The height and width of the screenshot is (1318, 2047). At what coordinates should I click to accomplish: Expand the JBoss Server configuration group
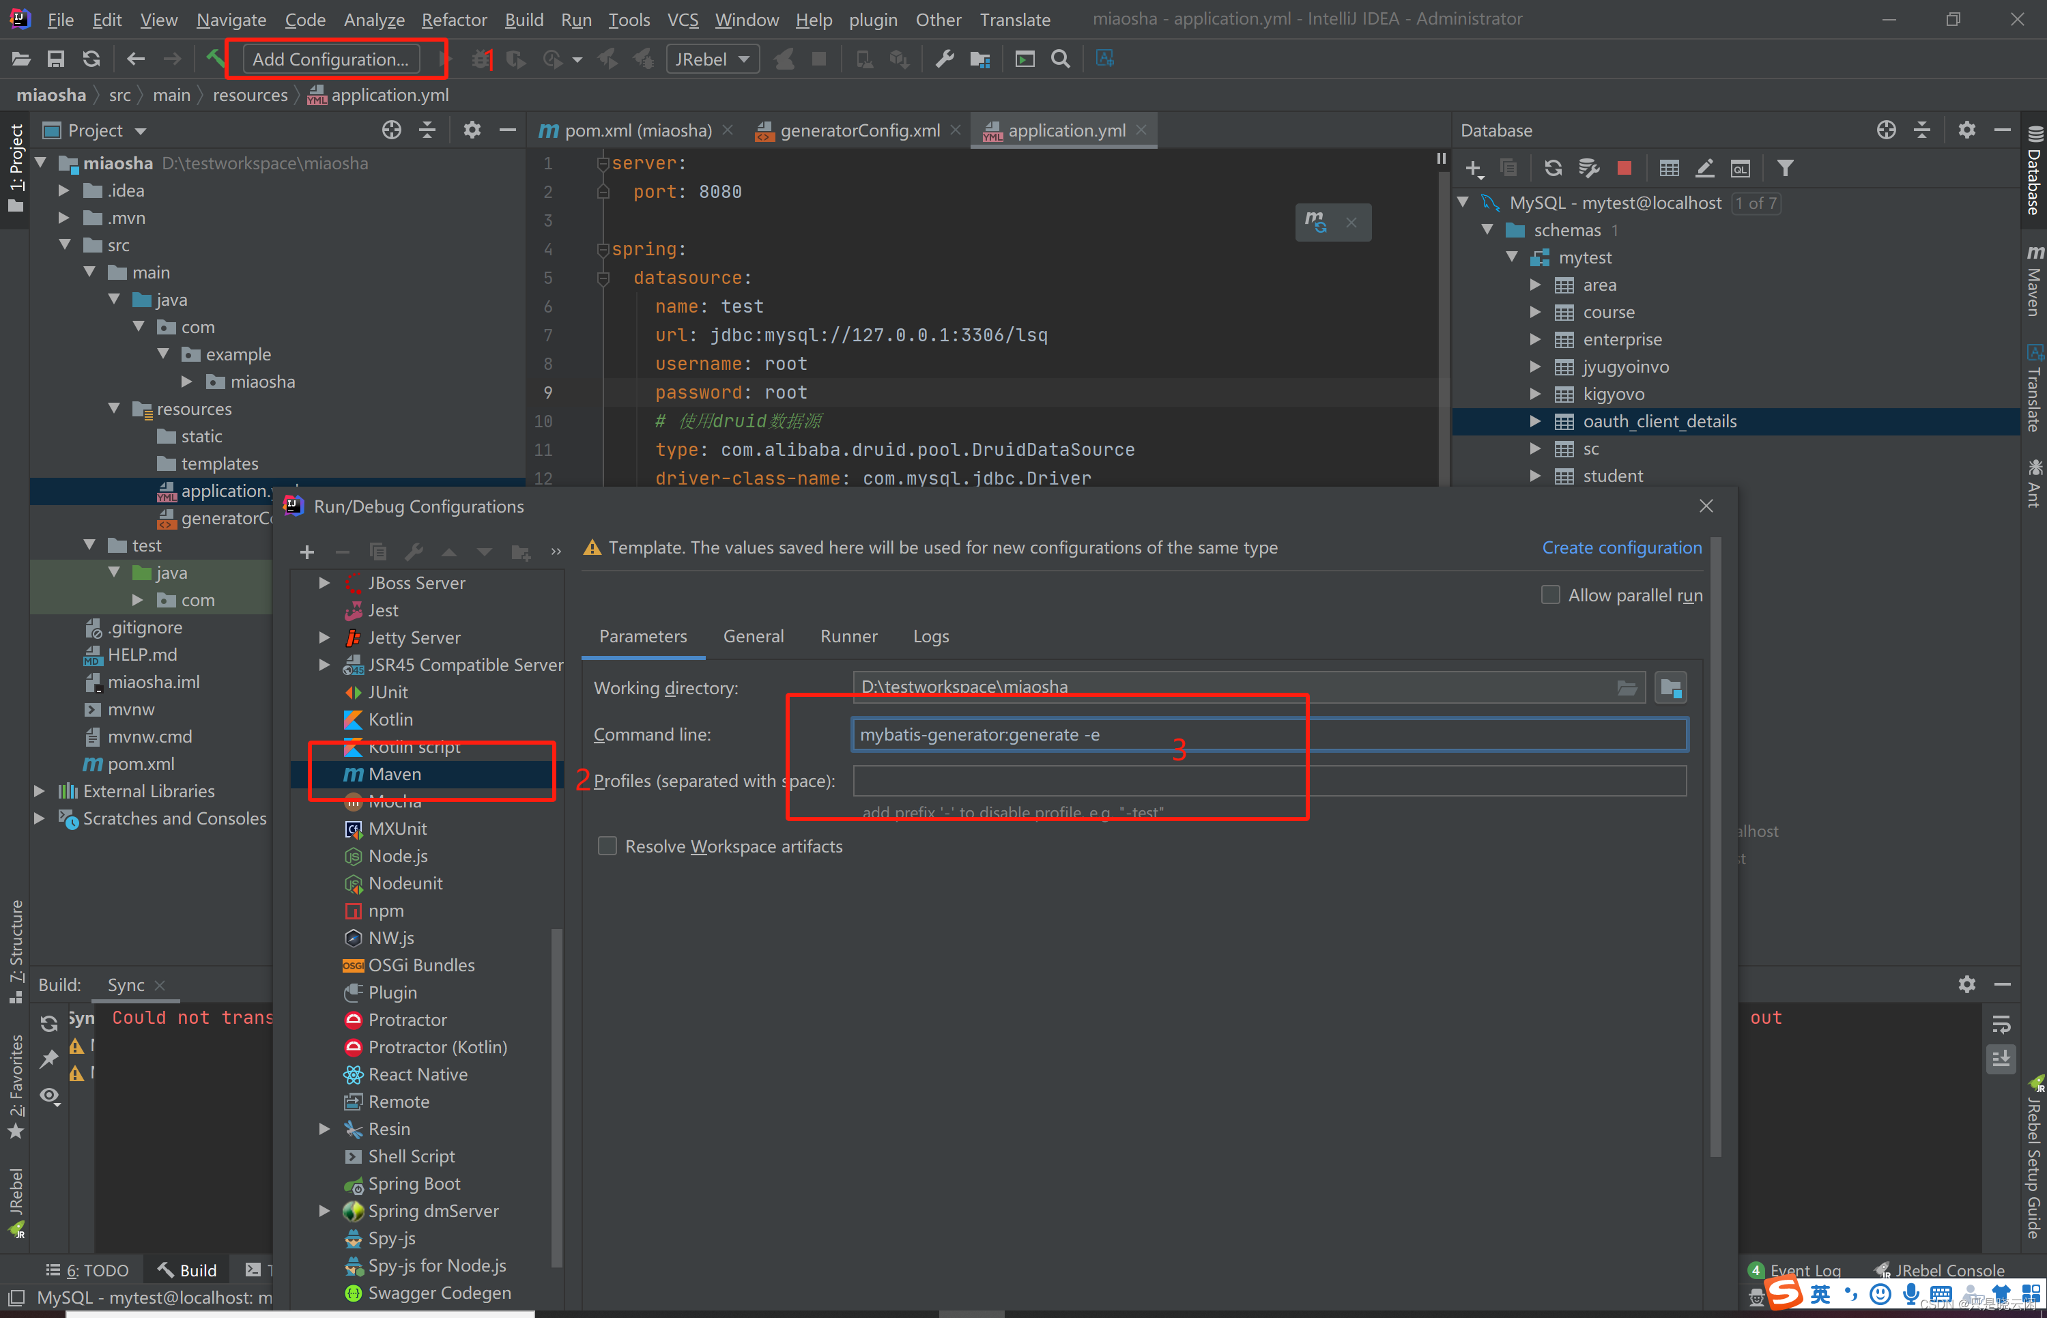[x=324, y=583]
